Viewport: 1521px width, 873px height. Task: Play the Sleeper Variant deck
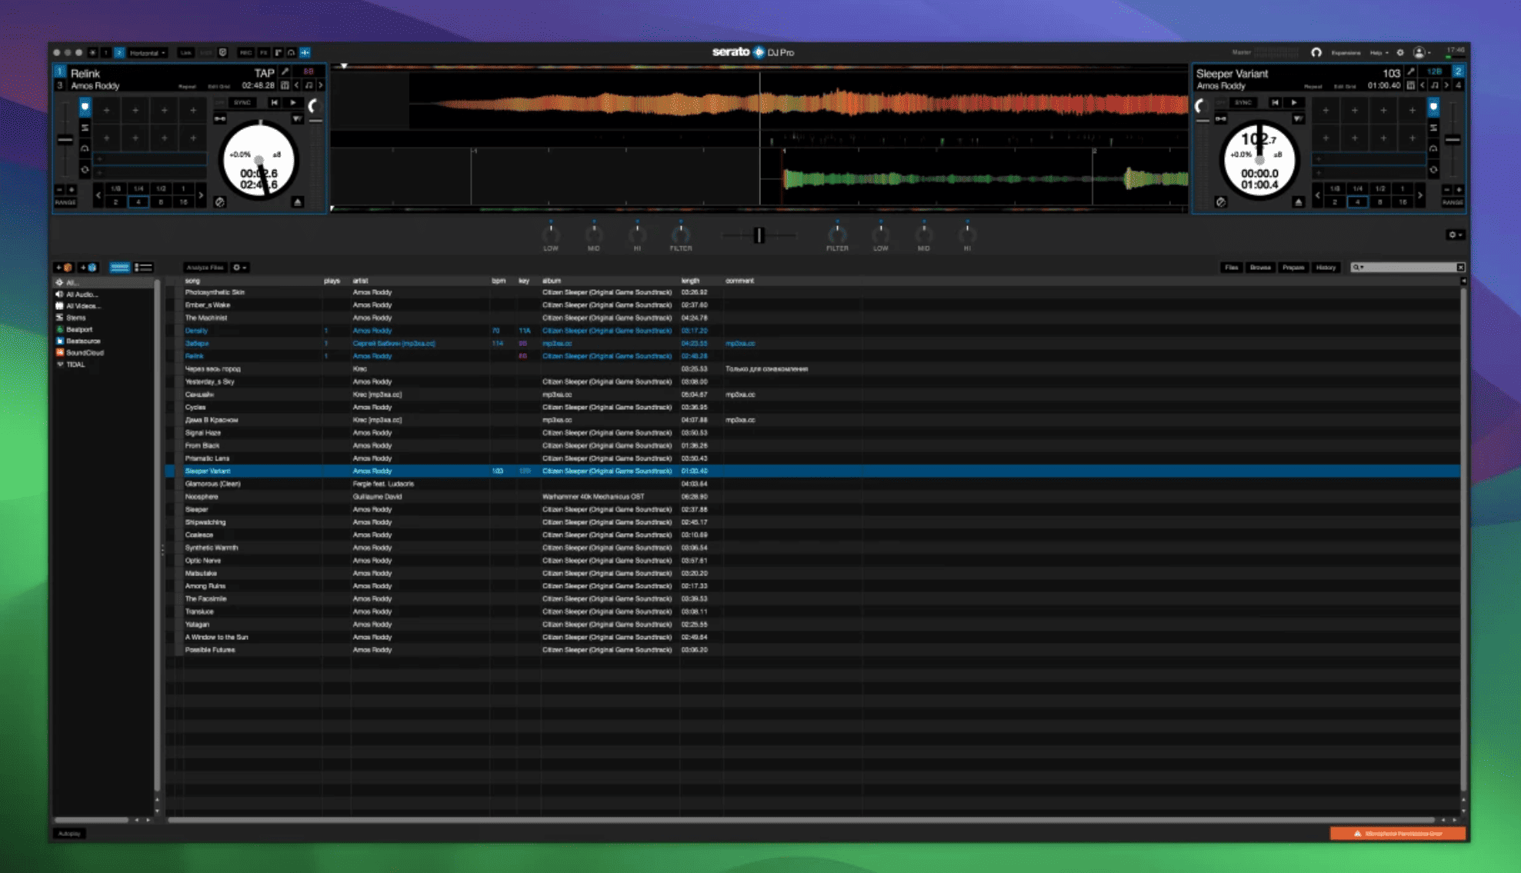1294,102
